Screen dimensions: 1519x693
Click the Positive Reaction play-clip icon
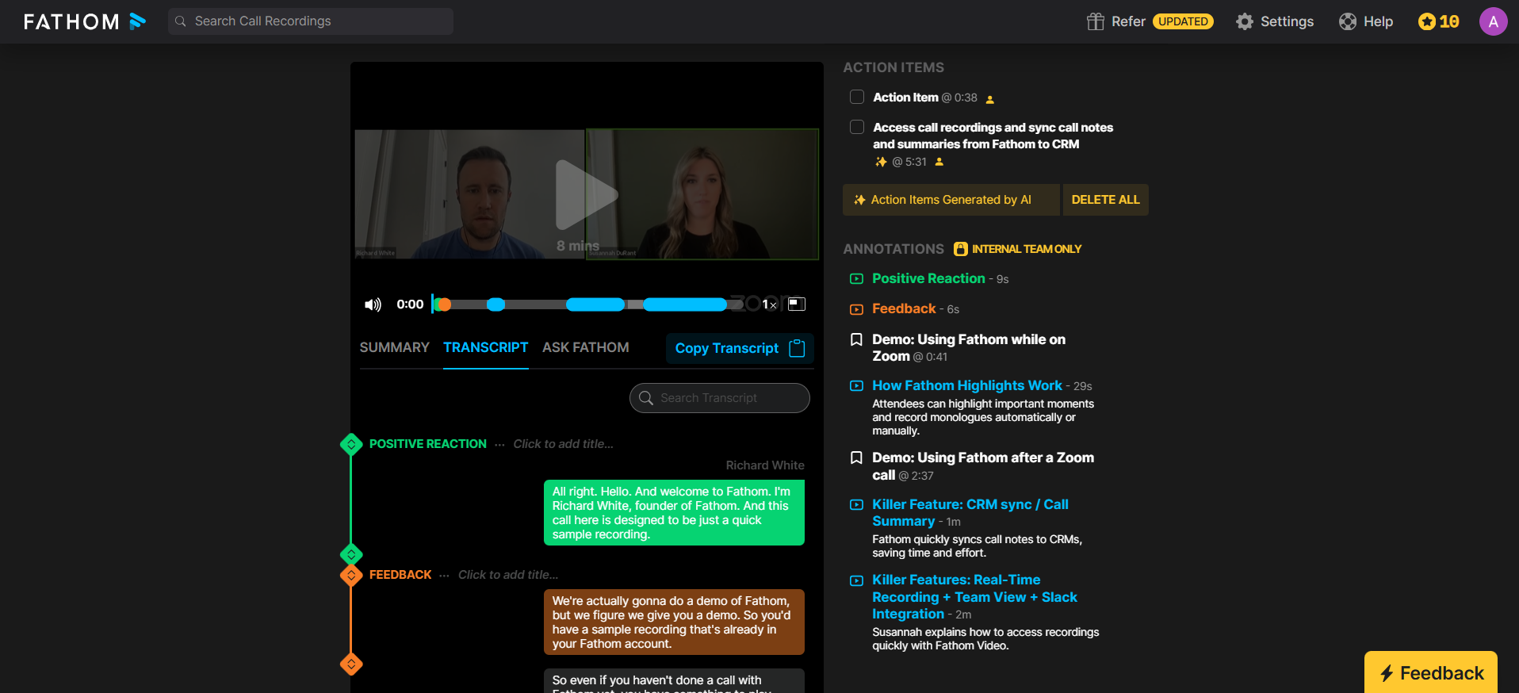pyautogui.click(x=856, y=279)
